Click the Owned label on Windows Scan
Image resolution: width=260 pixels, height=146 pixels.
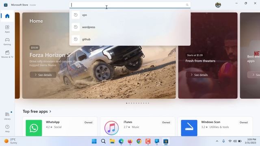click(x=244, y=122)
